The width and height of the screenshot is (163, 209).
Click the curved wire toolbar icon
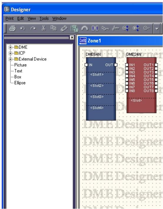click(105, 28)
